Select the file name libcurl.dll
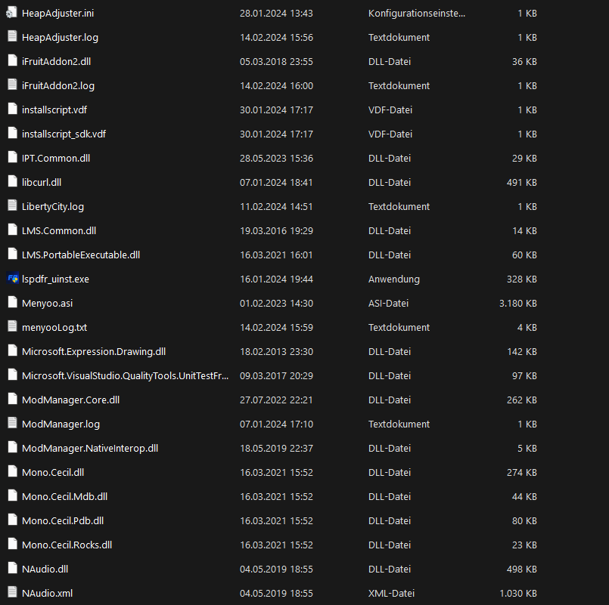The height and width of the screenshot is (605, 609). coord(42,182)
